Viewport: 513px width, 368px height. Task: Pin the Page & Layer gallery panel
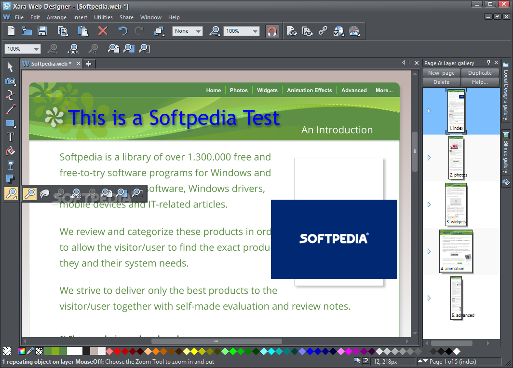(488, 63)
